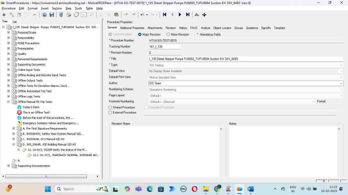The image size is (348, 195).
Task: Click the Tracking Number input field
Action: 165,47
